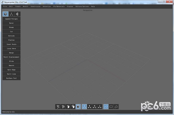Activate the Break tool button
This screenshot has width=174, height=115.
11,27
